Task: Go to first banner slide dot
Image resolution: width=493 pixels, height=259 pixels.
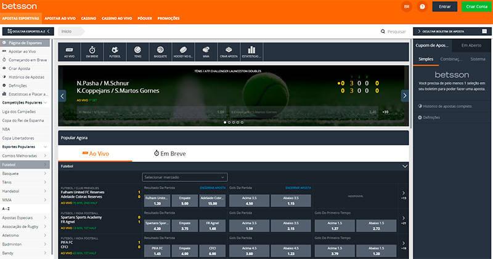Action: (x=225, y=123)
